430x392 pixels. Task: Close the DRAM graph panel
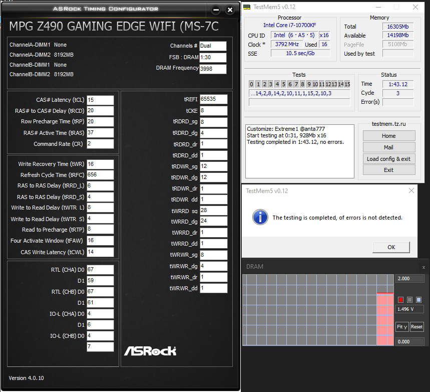tap(423, 267)
